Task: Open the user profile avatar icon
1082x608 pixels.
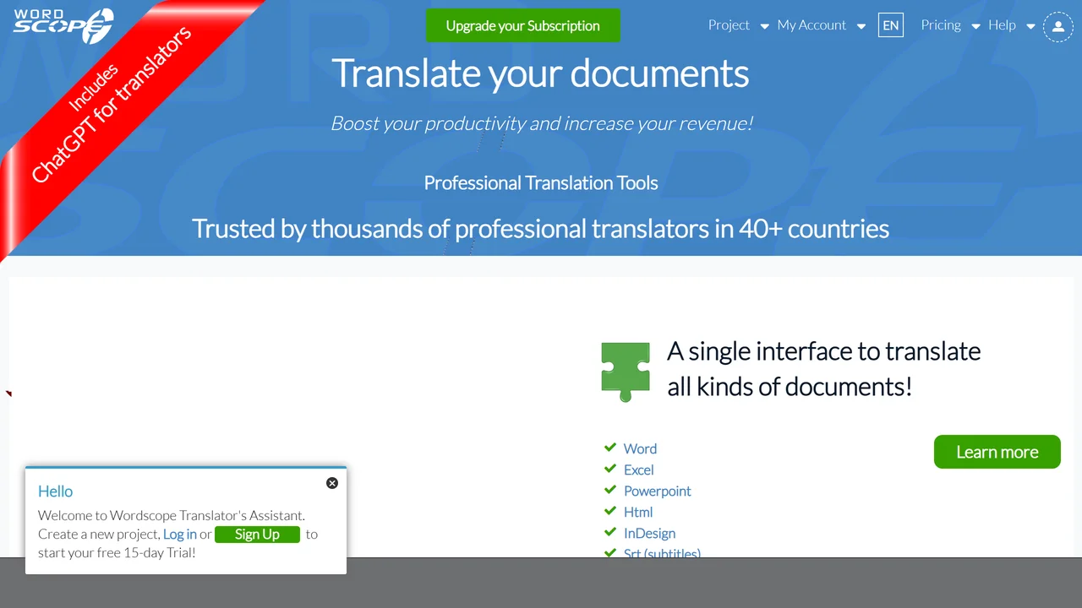Action: click(1058, 27)
